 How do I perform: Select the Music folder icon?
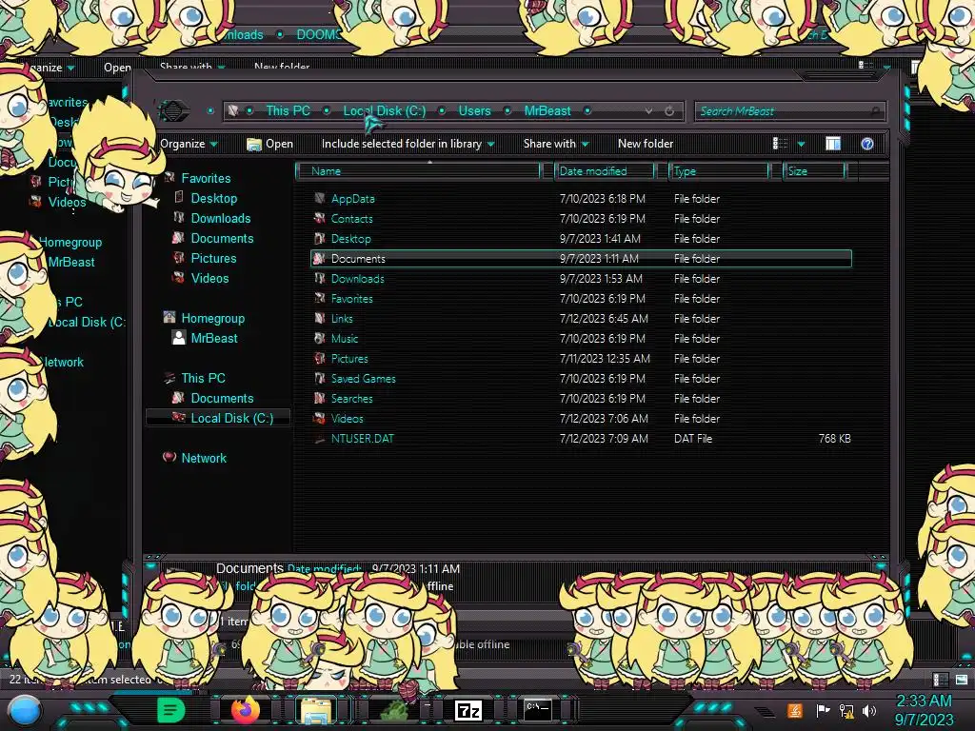(320, 338)
